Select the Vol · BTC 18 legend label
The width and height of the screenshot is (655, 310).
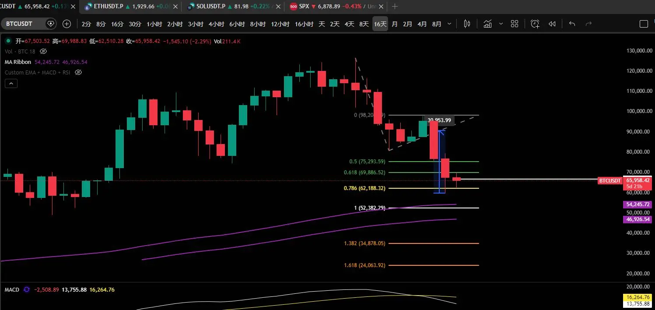click(21, 52)
